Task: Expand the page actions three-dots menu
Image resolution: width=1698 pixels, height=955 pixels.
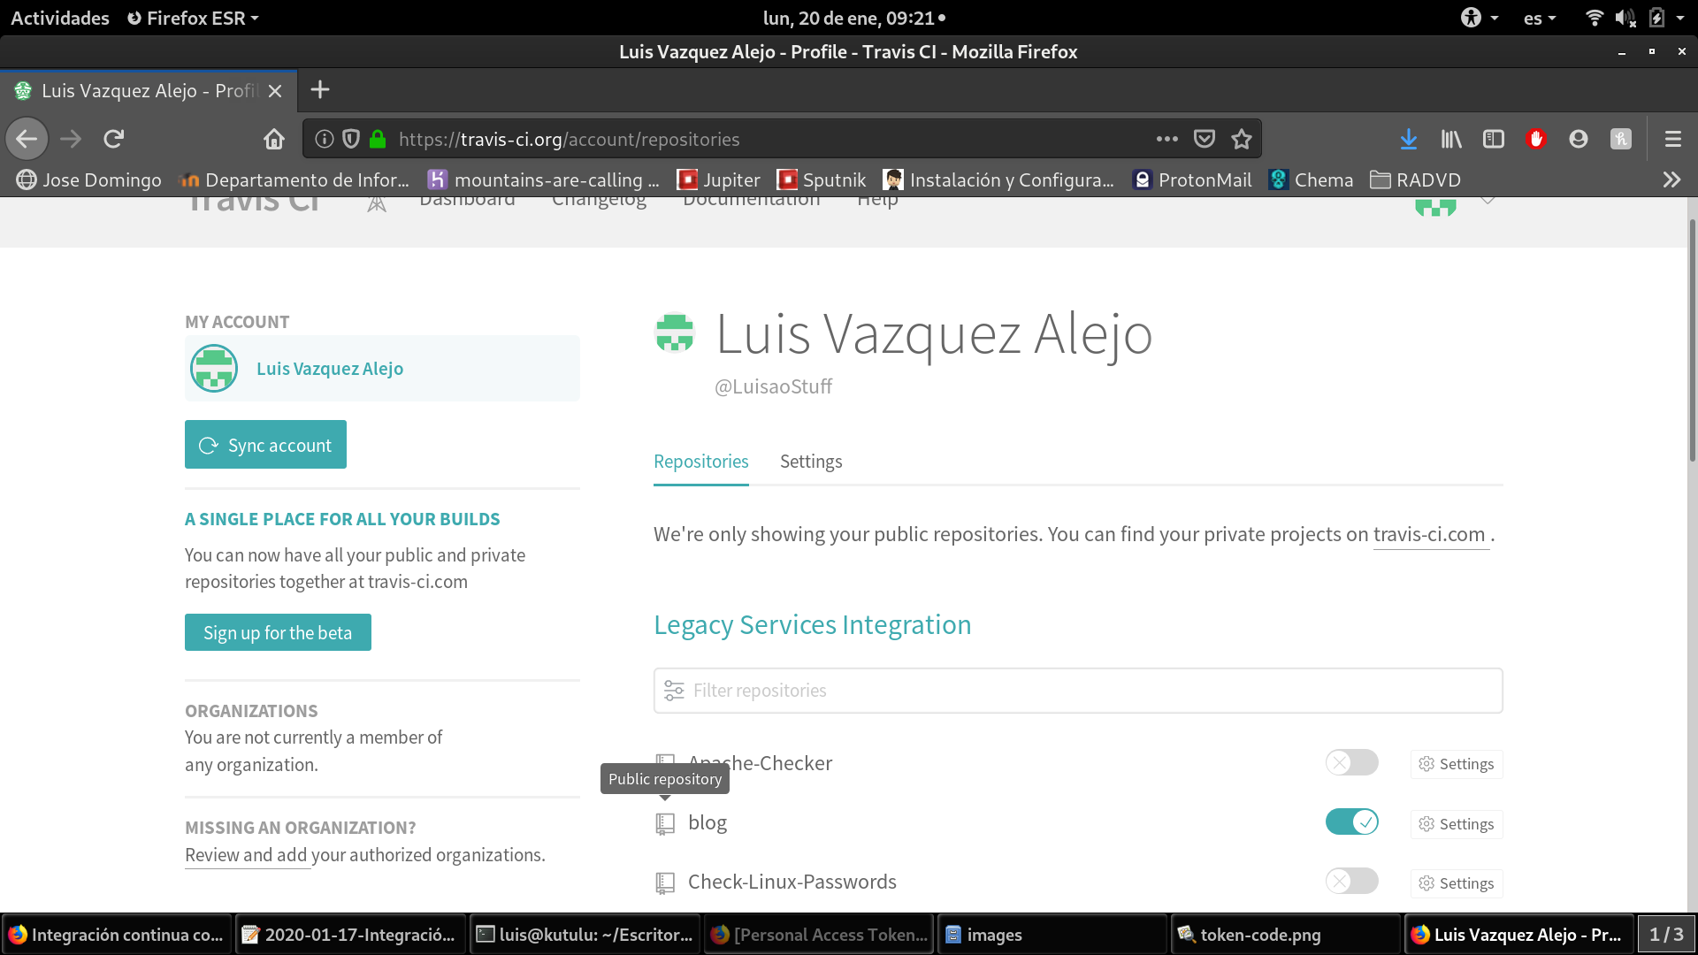Action: [1166, 139]
